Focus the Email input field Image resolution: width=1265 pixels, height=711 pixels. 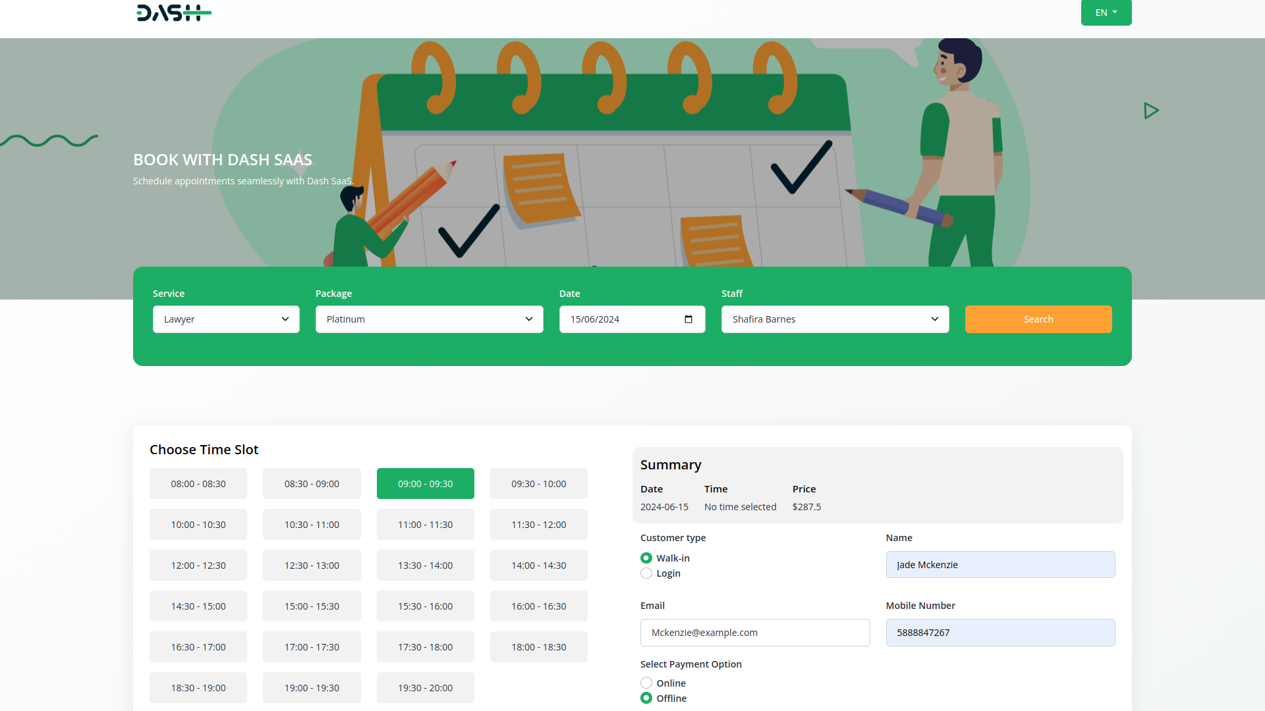coord(754,633)
